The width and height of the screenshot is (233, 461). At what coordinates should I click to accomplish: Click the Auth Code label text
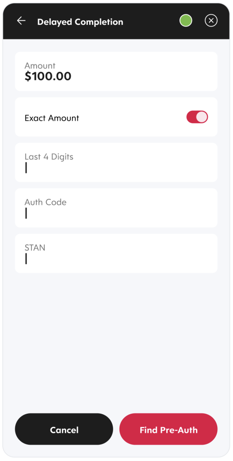[x=46, y=202]
